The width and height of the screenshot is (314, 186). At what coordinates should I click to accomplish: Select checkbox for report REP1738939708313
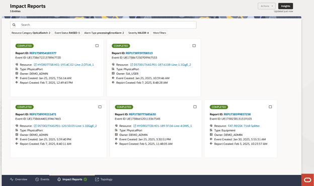(194, 46)
